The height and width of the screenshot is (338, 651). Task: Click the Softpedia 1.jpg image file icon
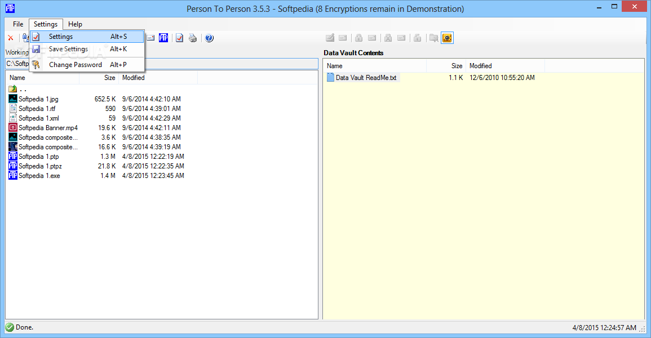[13, 99]
